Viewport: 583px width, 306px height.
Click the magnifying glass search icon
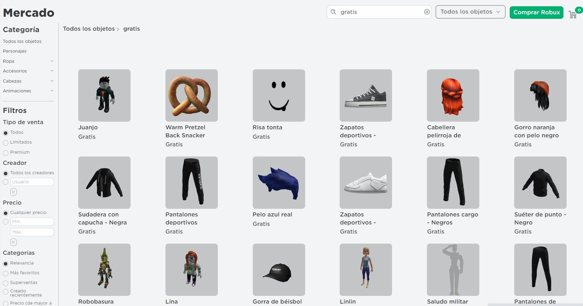[x=333, y=12]
